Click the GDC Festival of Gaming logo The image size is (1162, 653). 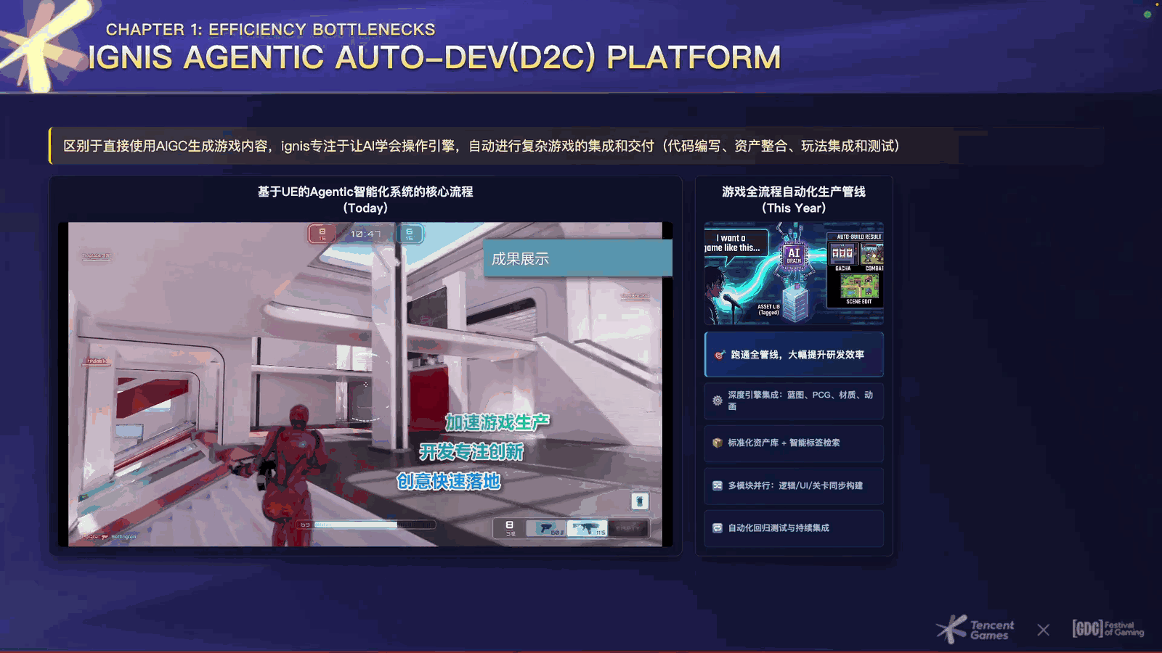tap(1108, 628)
